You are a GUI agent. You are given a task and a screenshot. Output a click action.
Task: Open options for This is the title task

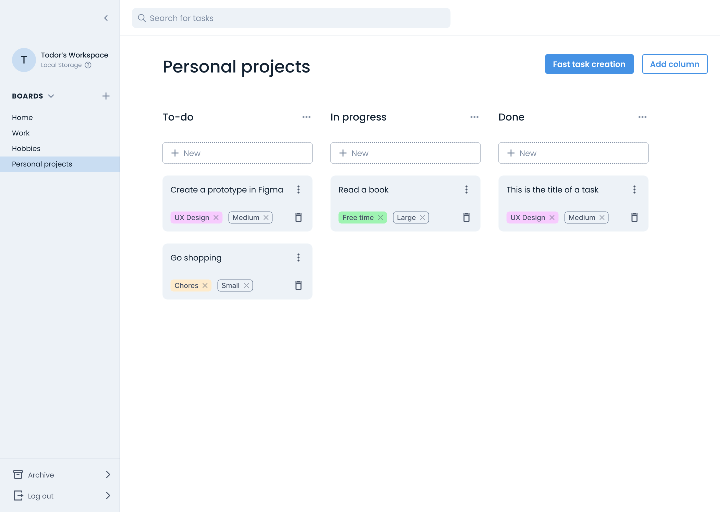634,189
